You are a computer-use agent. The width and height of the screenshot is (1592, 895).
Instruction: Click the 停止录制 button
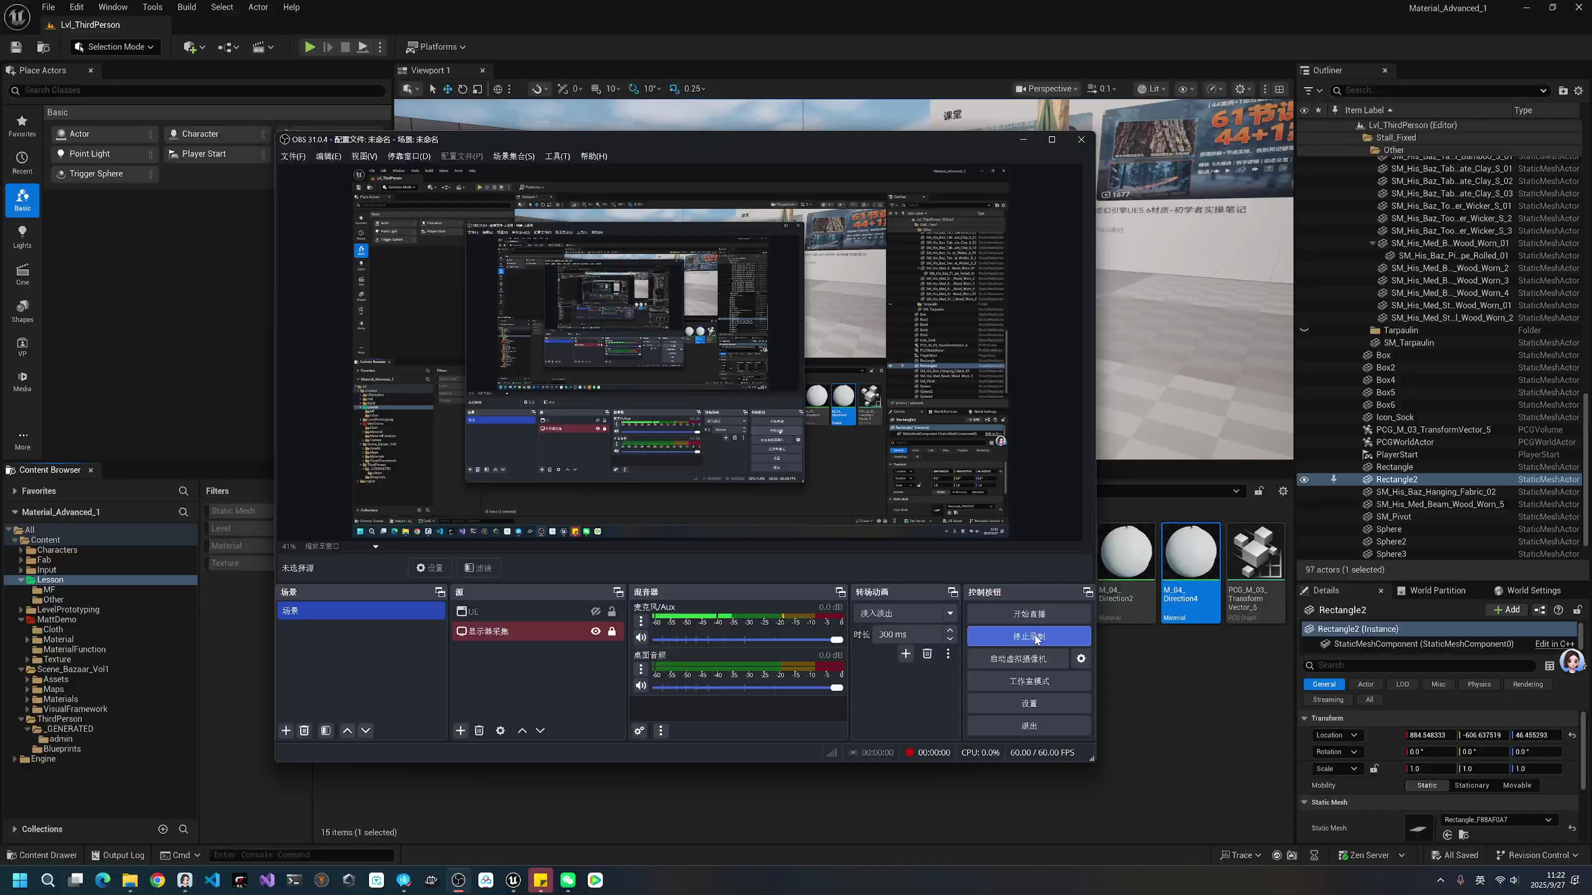(x=1029, y=636)
